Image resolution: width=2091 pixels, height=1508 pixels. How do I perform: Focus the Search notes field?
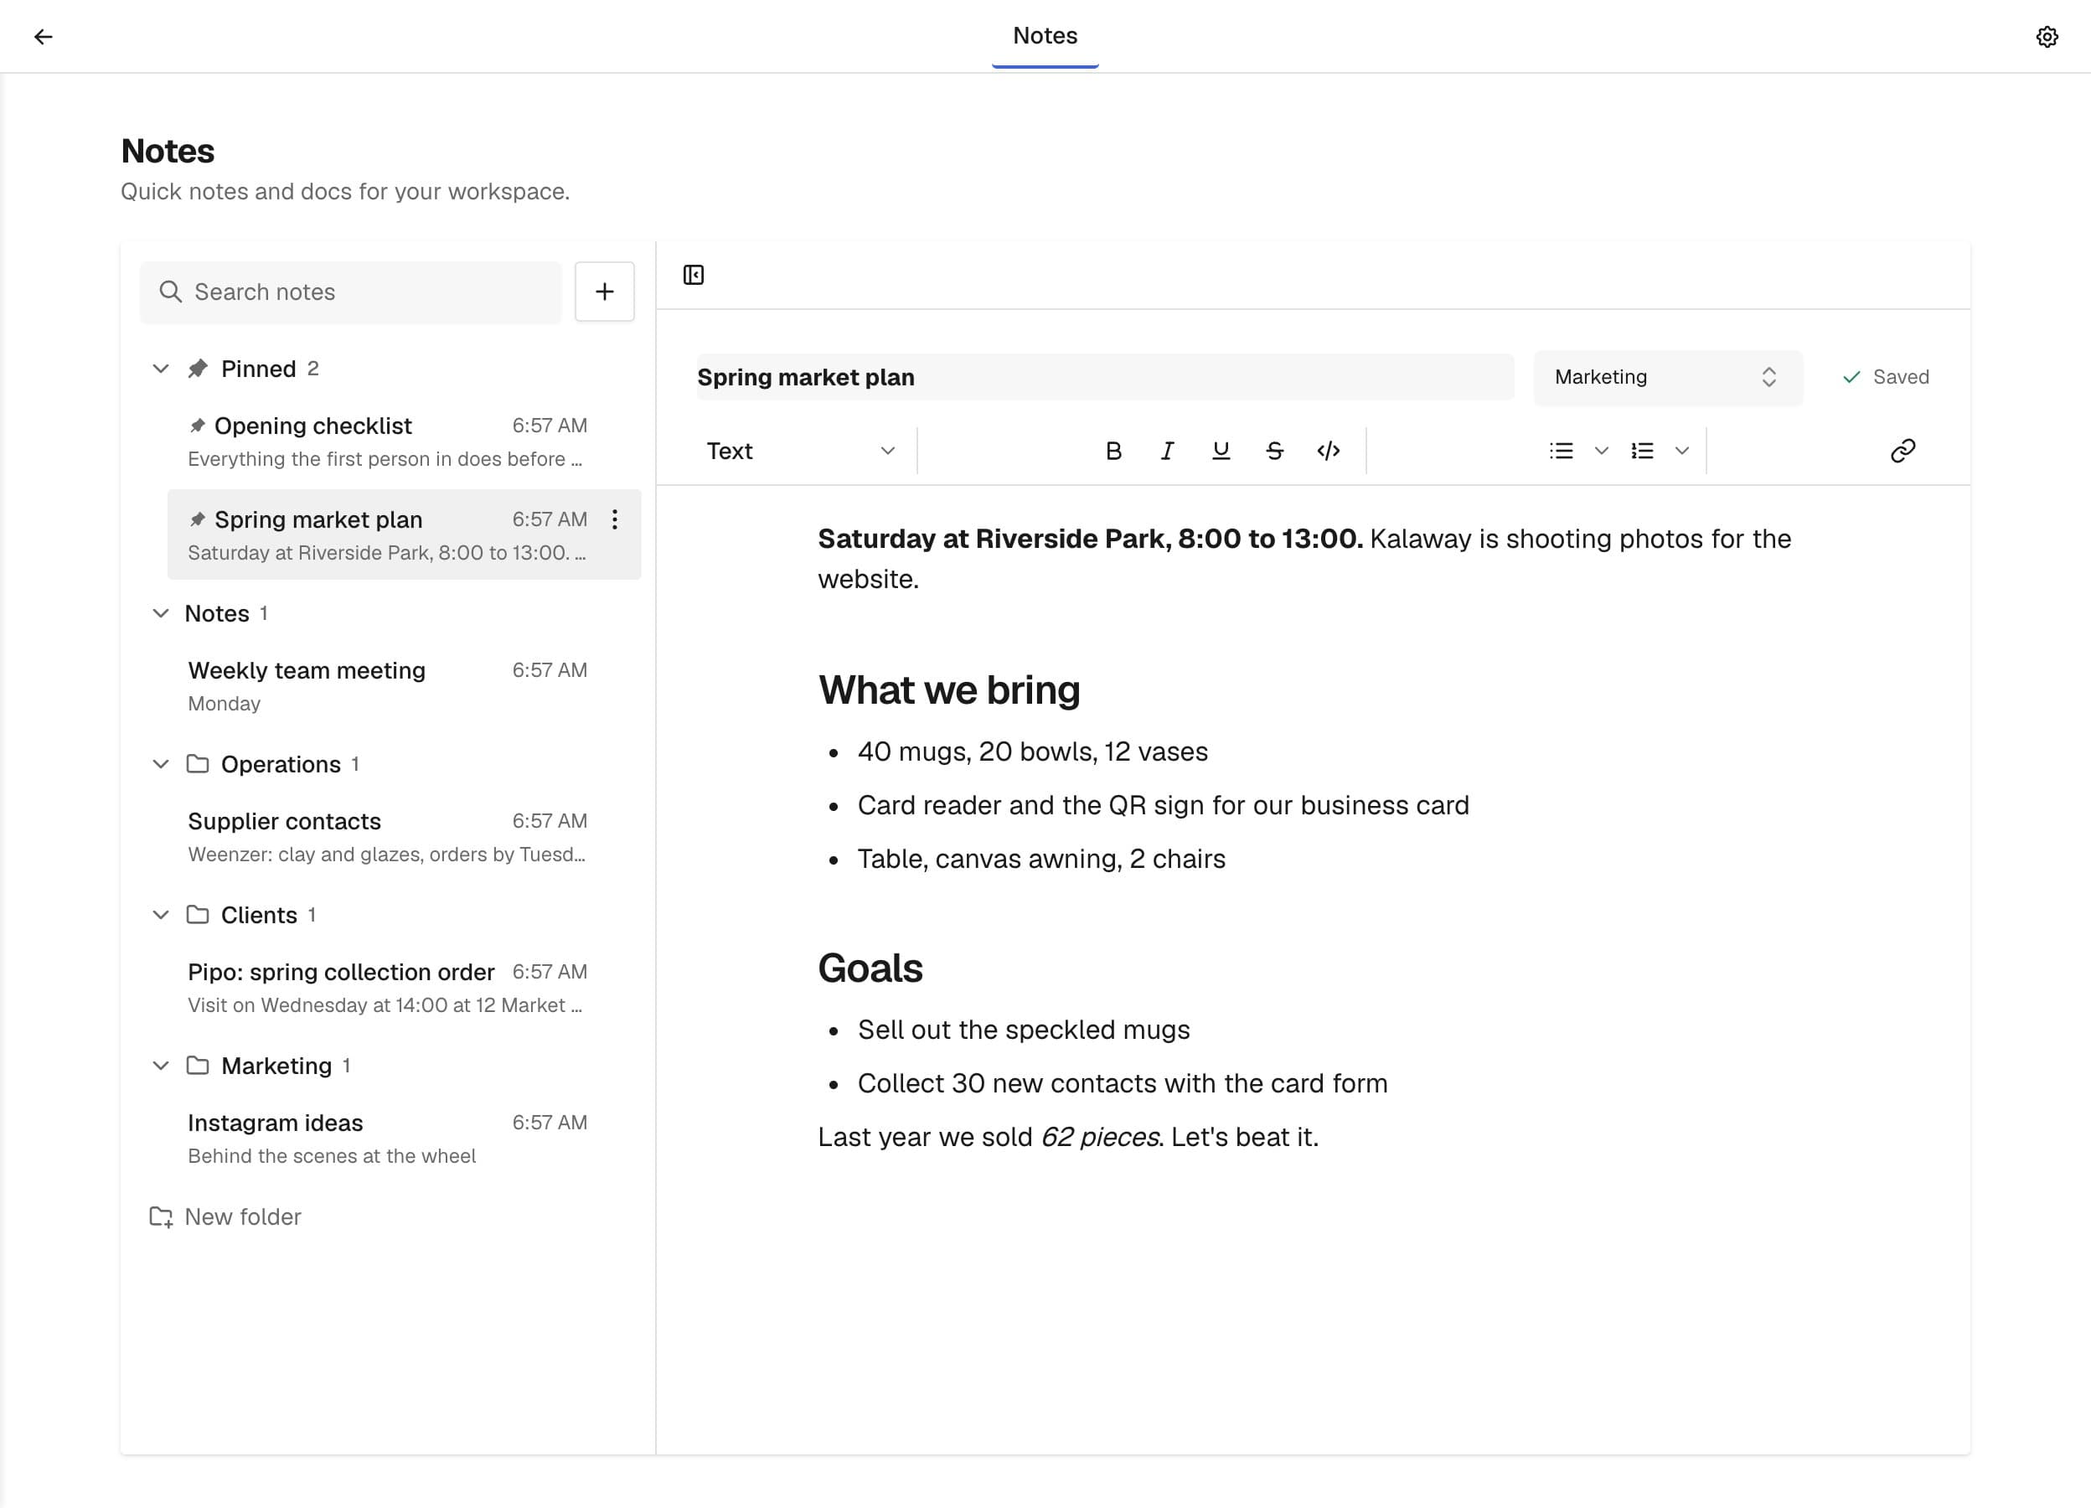350,292
